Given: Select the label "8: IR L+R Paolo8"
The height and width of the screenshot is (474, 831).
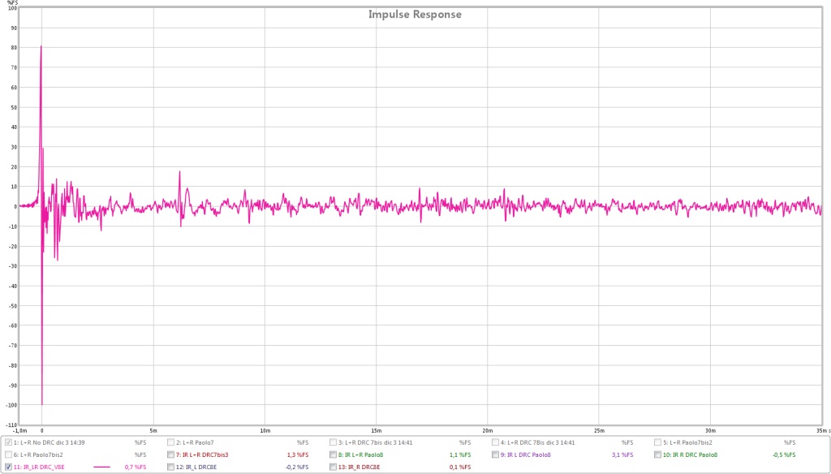Looking at the screenshot, I should [360, 455].
